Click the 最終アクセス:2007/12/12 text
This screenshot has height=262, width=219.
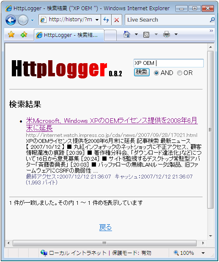pos(68,177)
